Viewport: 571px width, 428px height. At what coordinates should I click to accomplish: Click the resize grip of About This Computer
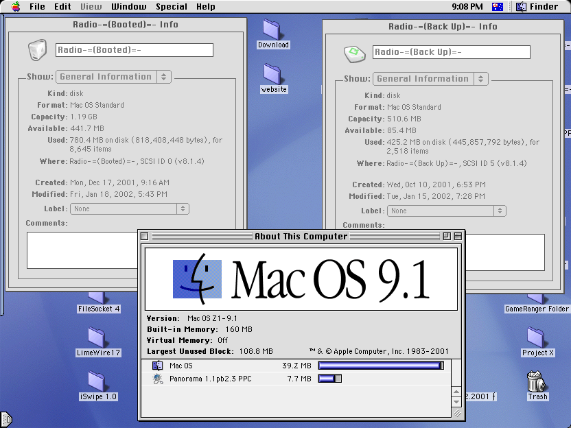[456, 413]
